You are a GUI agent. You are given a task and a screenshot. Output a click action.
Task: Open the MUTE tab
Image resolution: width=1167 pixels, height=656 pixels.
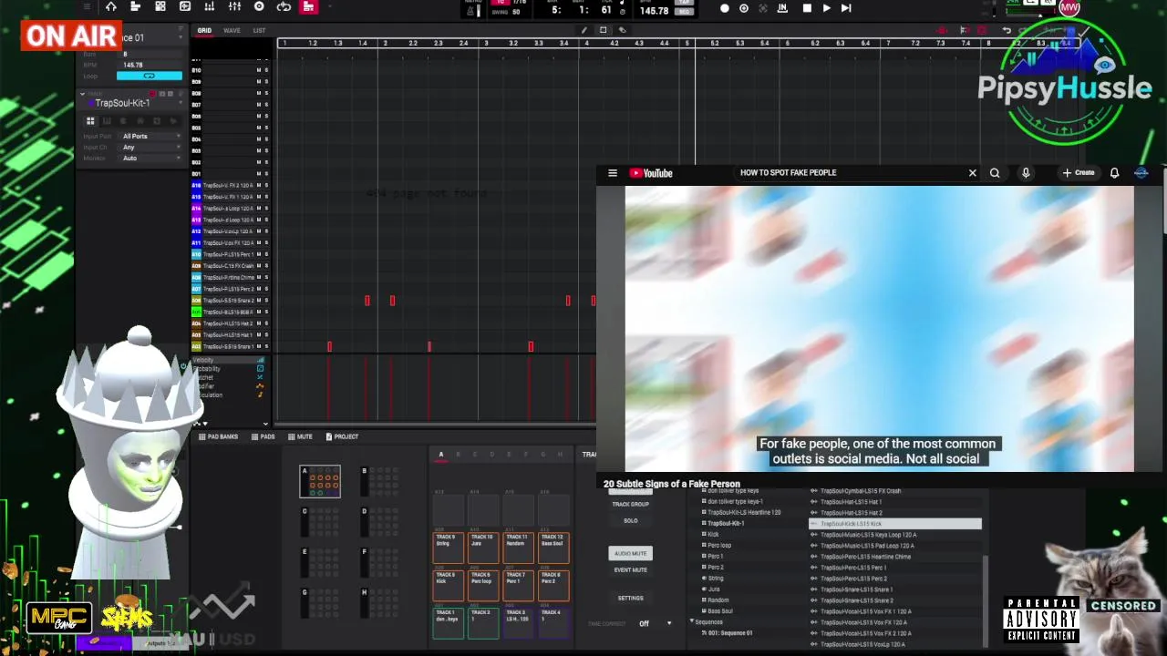tap(300, 436)
